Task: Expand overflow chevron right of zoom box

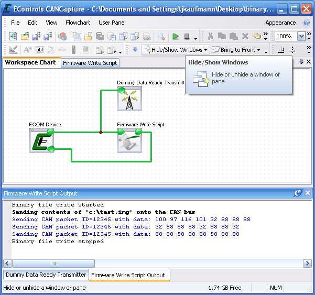Action: pyautogui.click(x=309, y=36)
